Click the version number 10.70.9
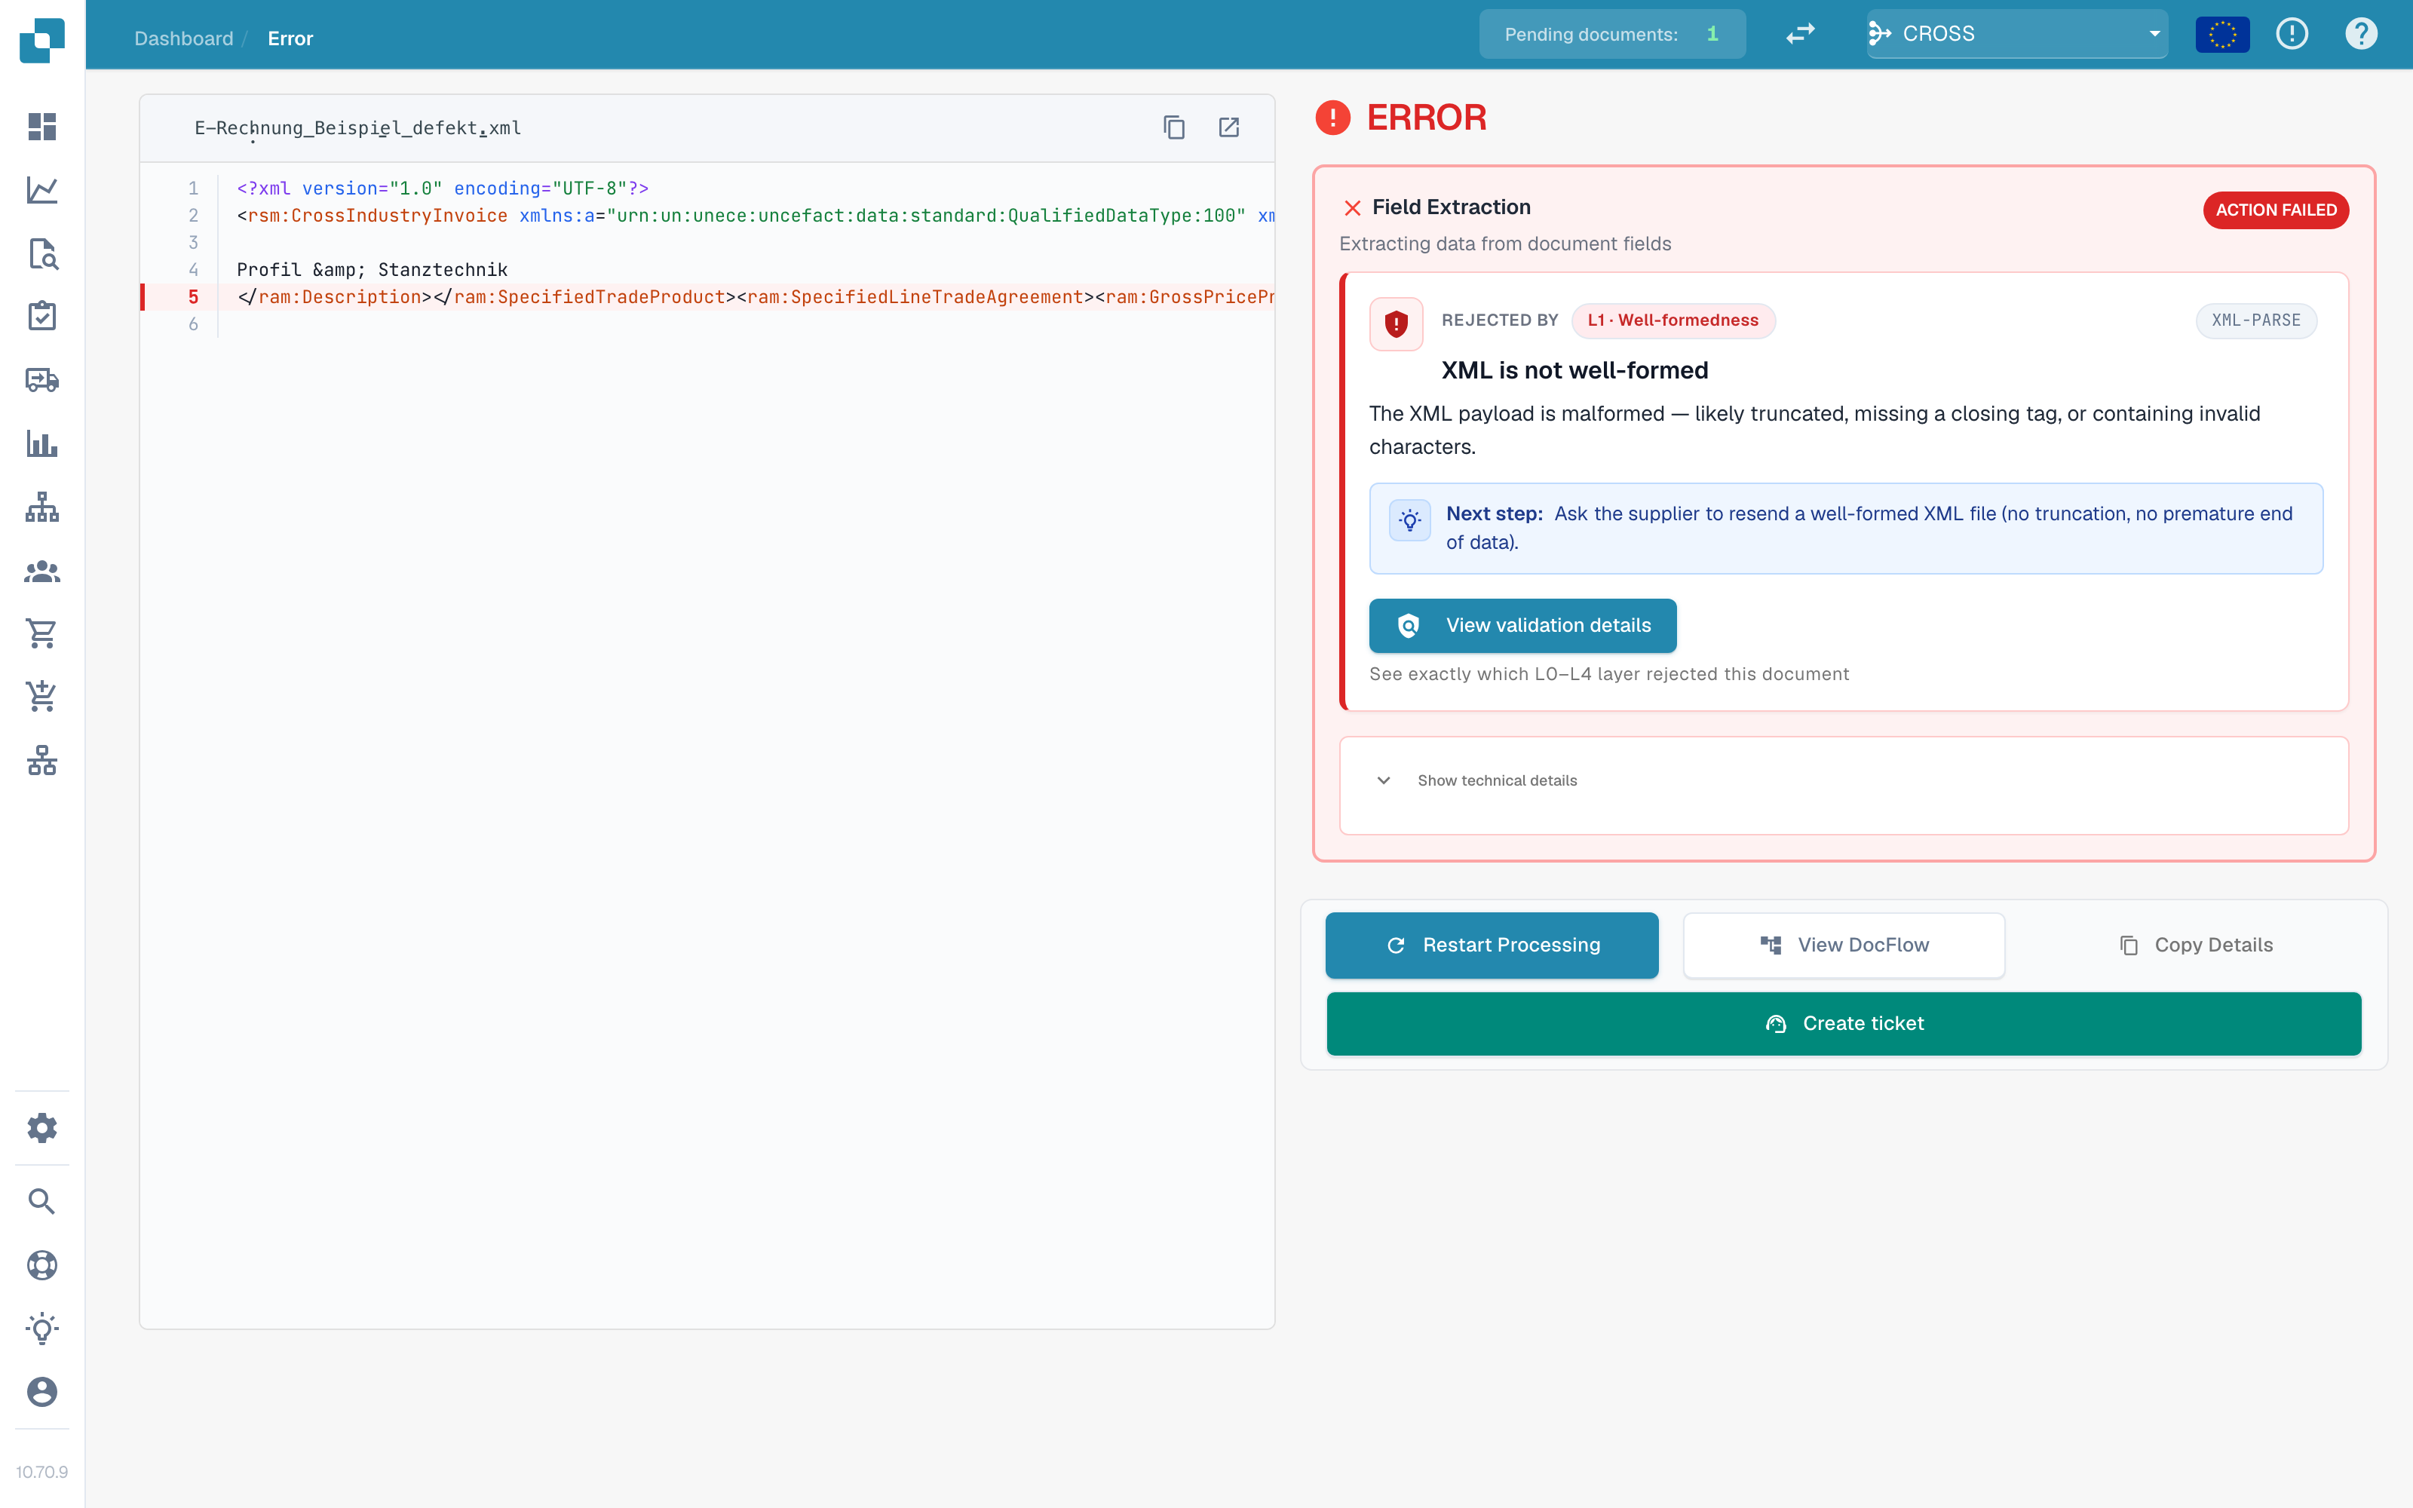Viewport: 2413px width, 1508px height. (42, 1471)
